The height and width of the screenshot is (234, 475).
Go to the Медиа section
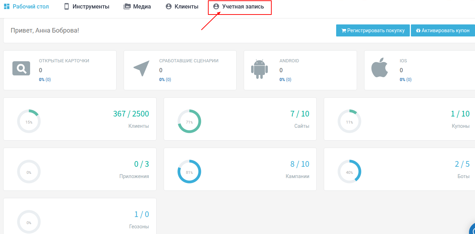coord(142,6)
